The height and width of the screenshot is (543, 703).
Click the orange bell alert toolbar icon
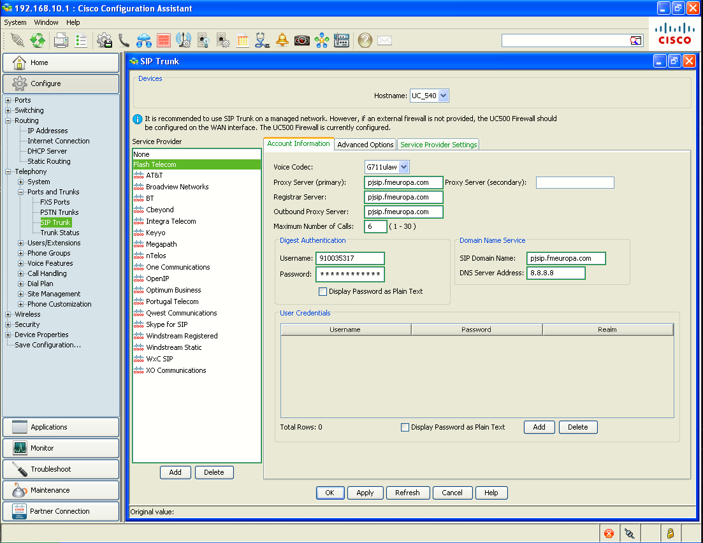point(282,40)
